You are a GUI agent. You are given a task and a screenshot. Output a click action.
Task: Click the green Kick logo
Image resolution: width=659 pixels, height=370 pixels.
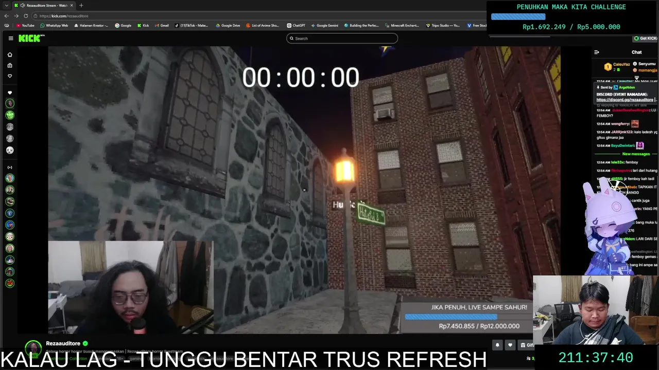pyautogui.click(x=31, y=39)
